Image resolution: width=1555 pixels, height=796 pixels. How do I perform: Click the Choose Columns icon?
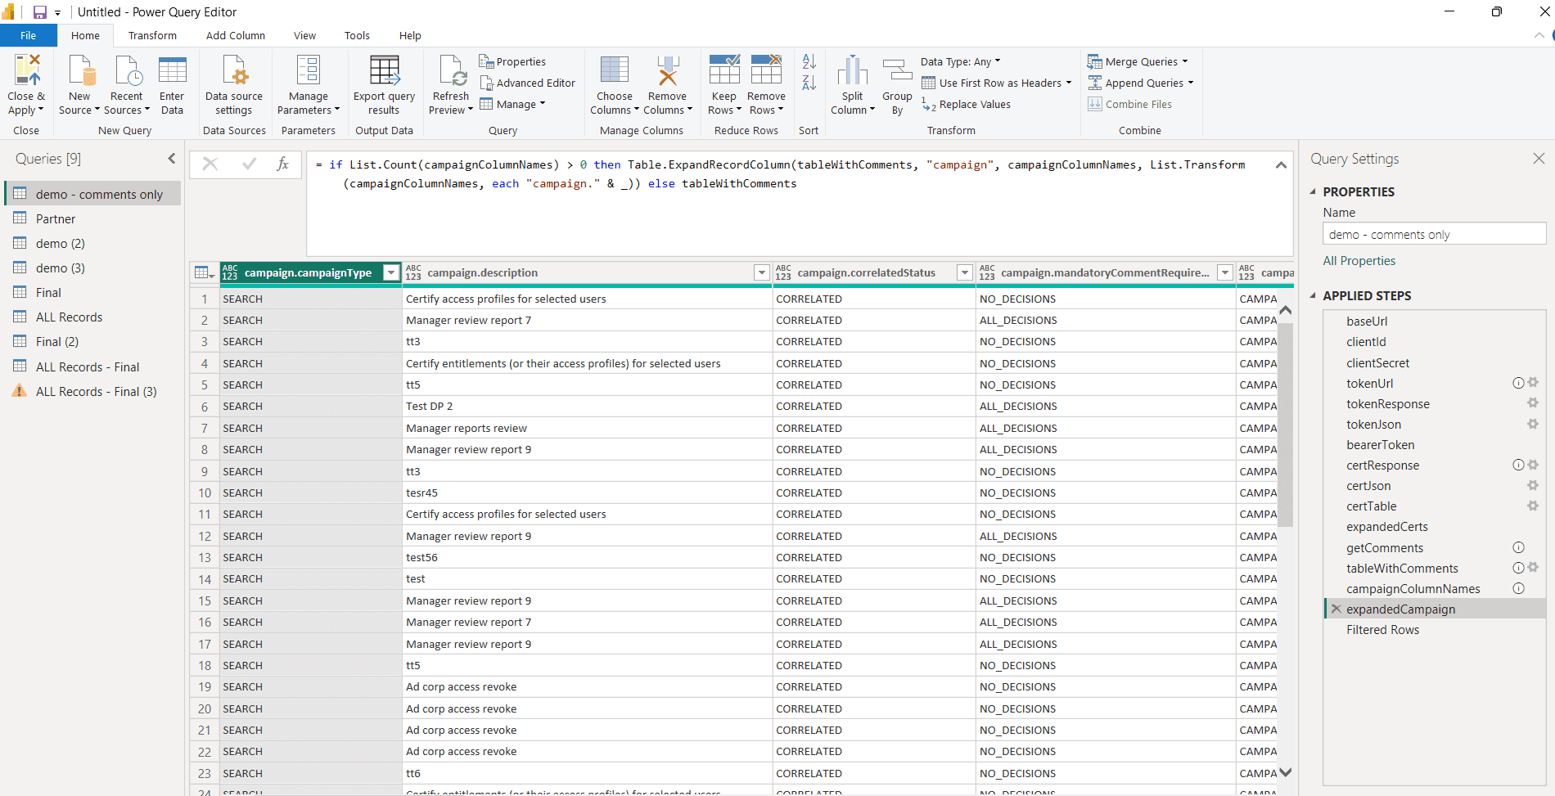614,71
